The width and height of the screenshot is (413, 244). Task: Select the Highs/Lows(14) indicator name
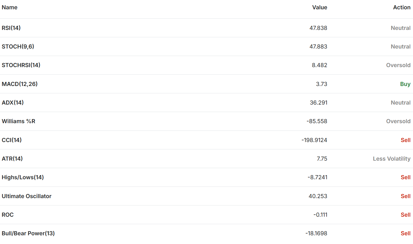(x=23, y=177)
